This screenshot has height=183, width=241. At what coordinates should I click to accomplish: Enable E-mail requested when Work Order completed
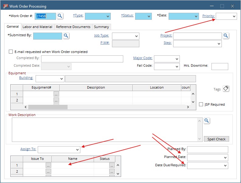11,52
